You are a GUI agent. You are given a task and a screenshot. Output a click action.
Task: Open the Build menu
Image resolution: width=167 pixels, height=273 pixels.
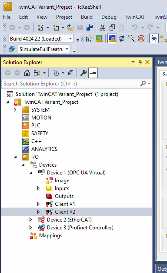87,17
